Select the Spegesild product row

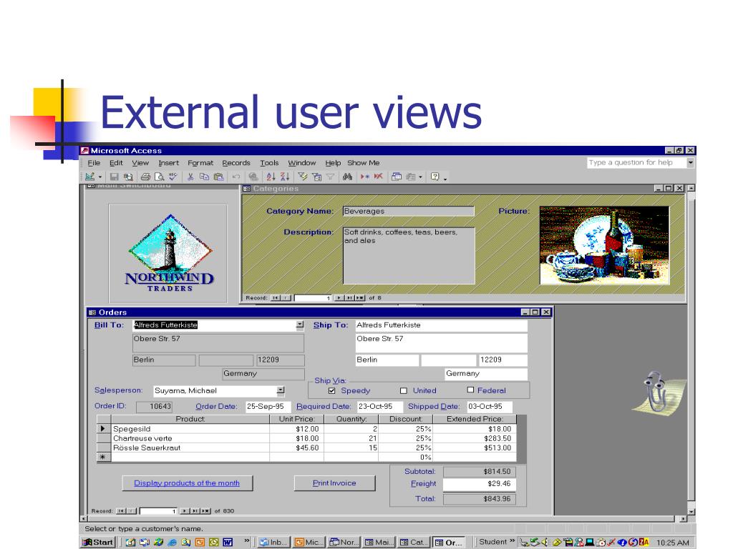(x=103, y=429)
